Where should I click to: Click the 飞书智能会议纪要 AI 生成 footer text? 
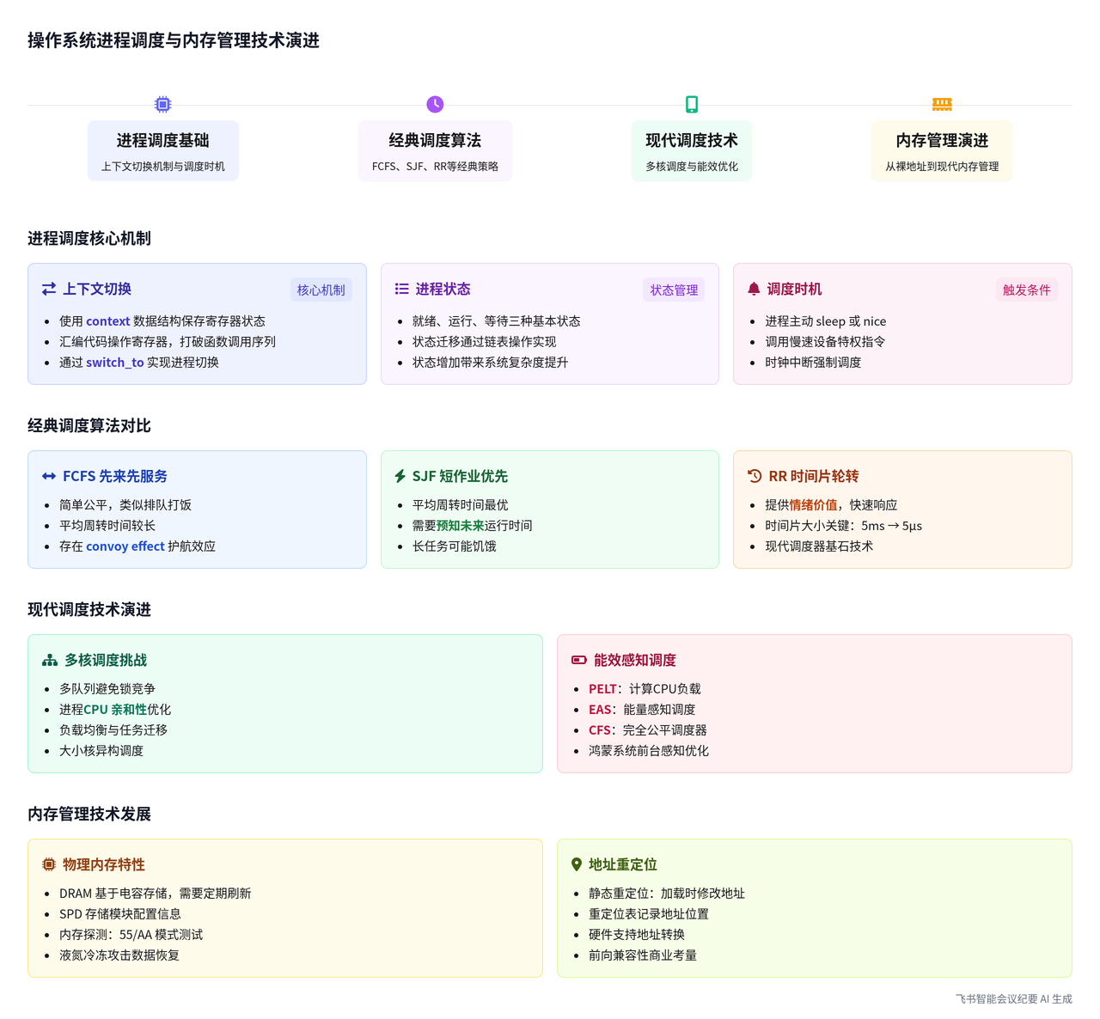1013,999
